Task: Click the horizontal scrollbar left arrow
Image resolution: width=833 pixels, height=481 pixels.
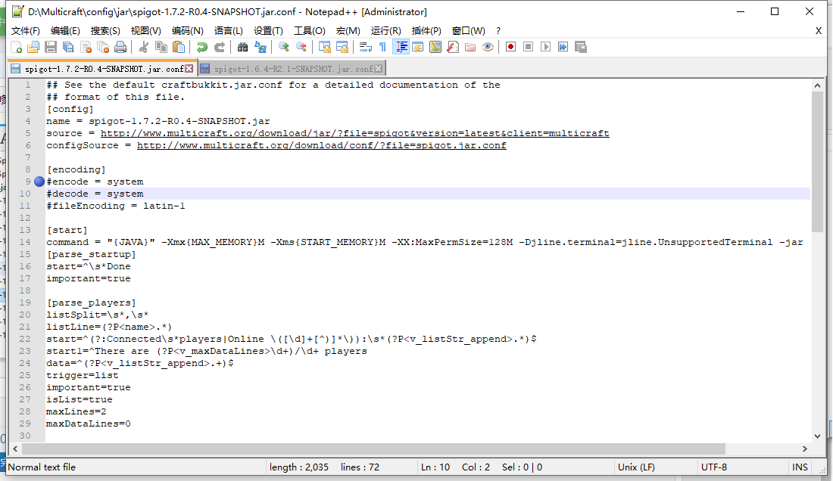Action: [15, 448]
